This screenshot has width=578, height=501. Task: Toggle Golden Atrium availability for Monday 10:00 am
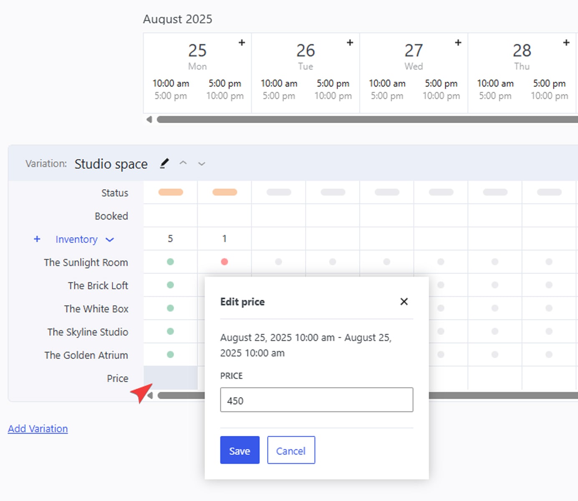[x=170, y=354]
